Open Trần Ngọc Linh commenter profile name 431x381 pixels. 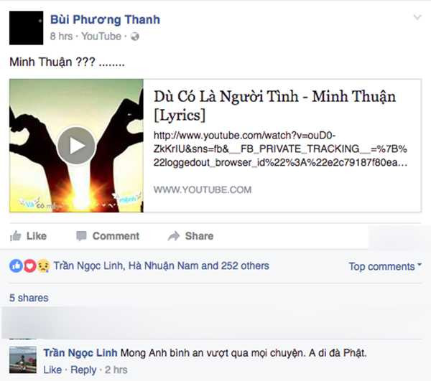(80, 353)
